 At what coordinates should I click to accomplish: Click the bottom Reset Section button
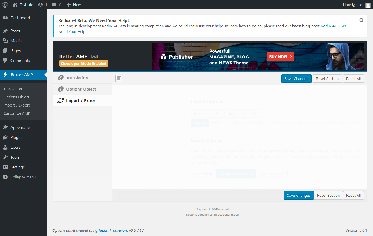tap(328, 195)
